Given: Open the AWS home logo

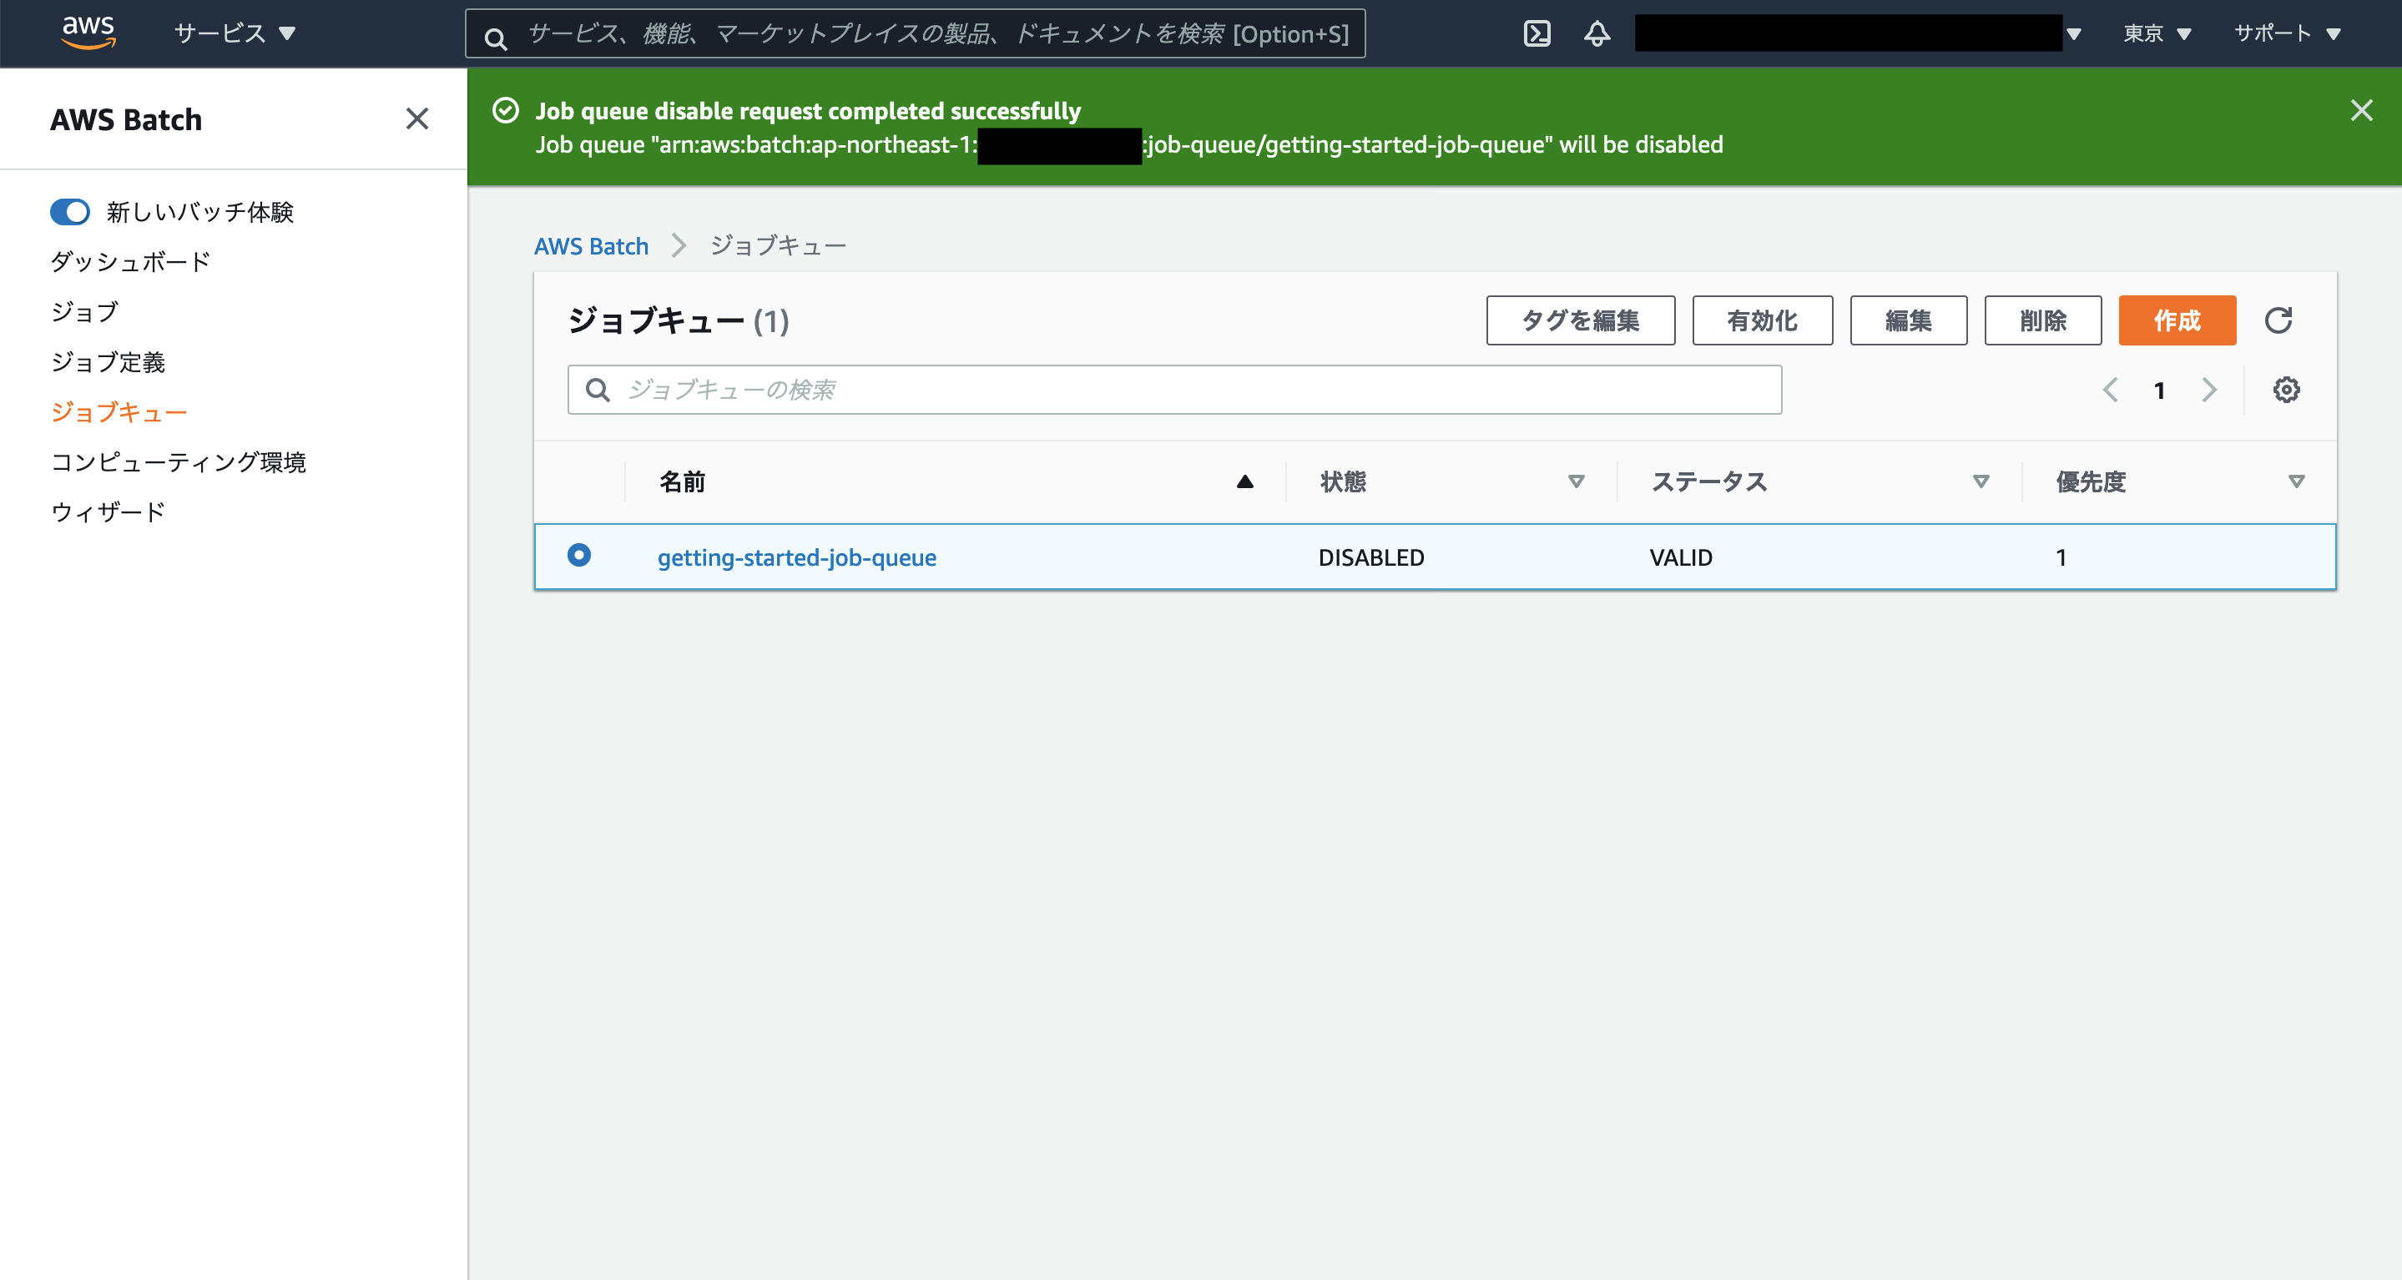Looking at the screenshot, I should pyautogui.click(x=88, y=33).
